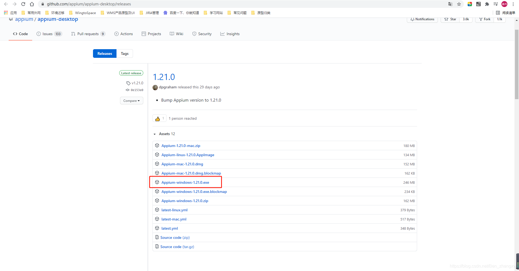Screen dimensions: 519x271
Task: Click the thumbs-up reaction emoji
Action: click(158, 119)
